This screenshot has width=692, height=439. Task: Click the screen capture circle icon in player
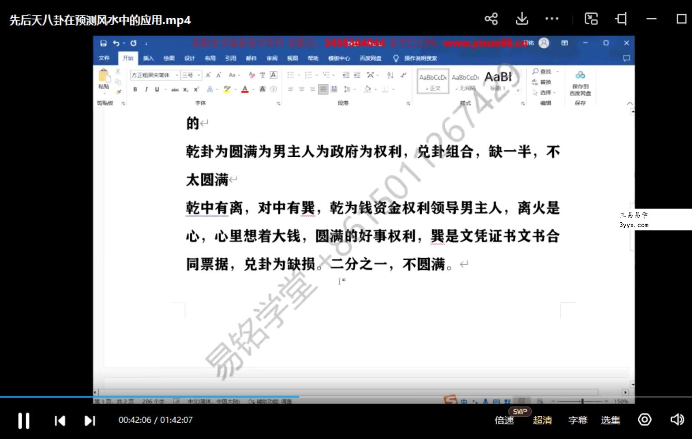[x=645, y=419]
